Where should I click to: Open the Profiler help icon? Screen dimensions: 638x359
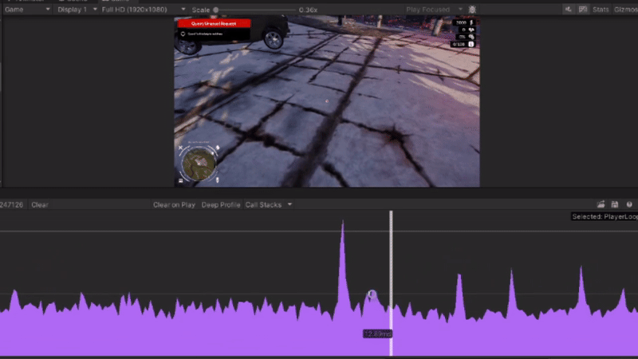[629, 204]
